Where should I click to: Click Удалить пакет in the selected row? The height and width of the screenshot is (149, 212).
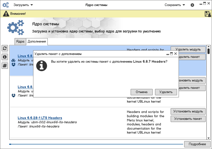click(192, 57)
